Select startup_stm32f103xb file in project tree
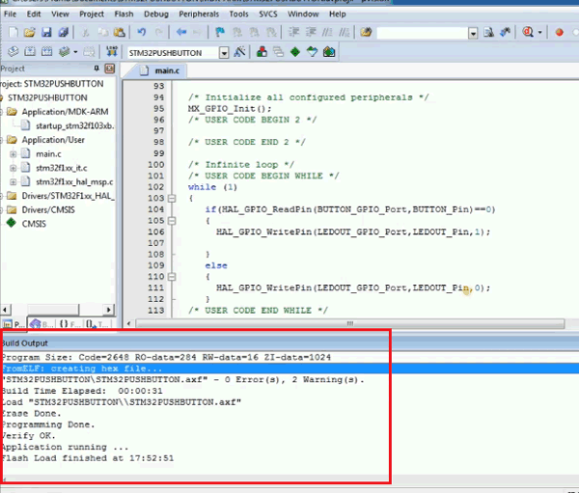 pos(74,126)
